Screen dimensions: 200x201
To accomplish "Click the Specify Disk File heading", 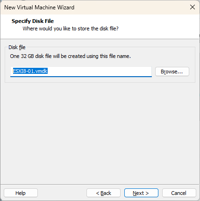I will click(x=33, y=21).
